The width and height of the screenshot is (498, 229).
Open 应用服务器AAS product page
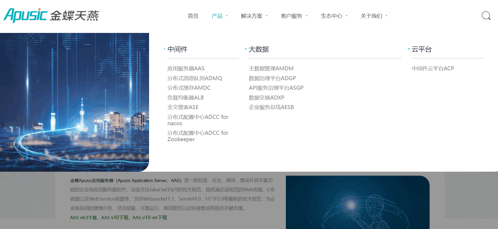coord(186,68)
